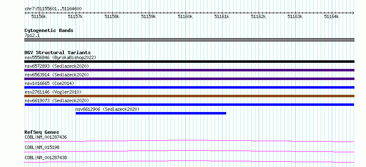Click the 51156k ruler tick label
The image size is (366, 167).
click(x=39, y=16)
